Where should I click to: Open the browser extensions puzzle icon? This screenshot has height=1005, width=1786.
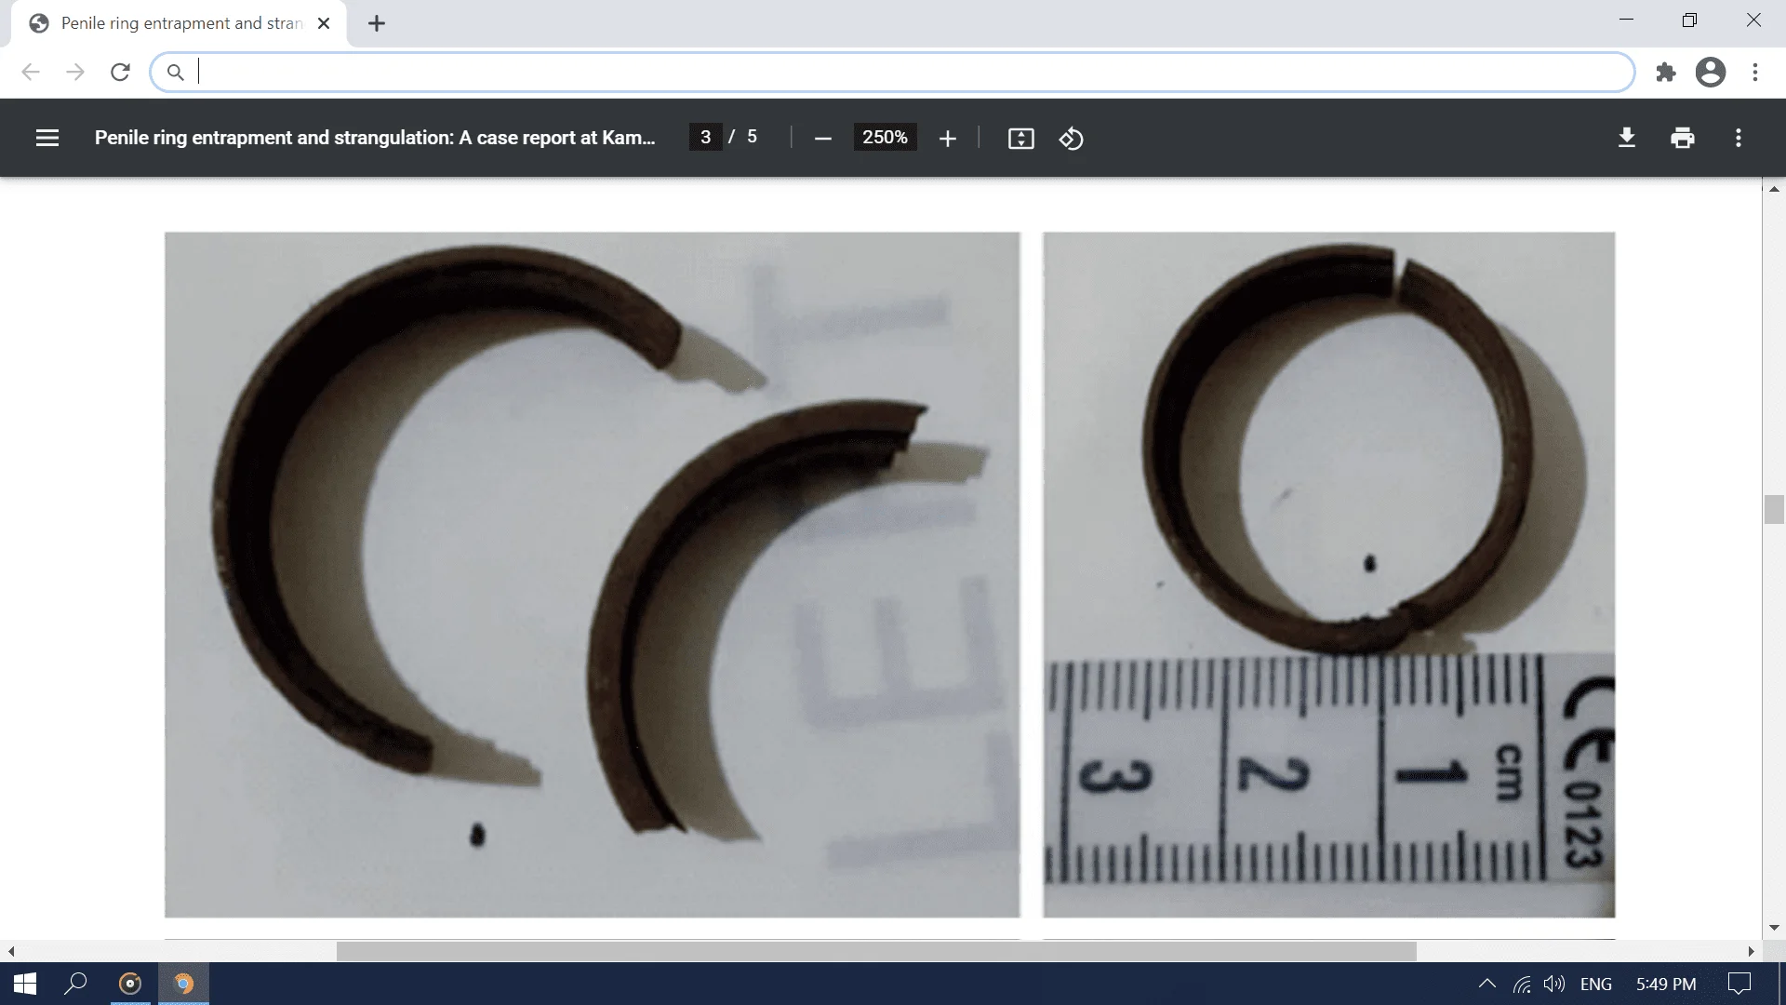pos(1665,73)
